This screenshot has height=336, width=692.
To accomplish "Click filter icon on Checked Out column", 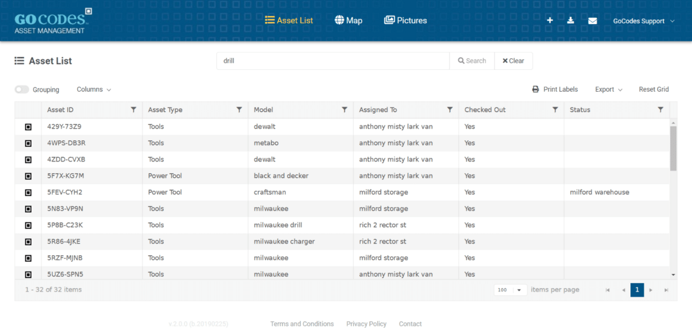I will click(x=555, y=110).
